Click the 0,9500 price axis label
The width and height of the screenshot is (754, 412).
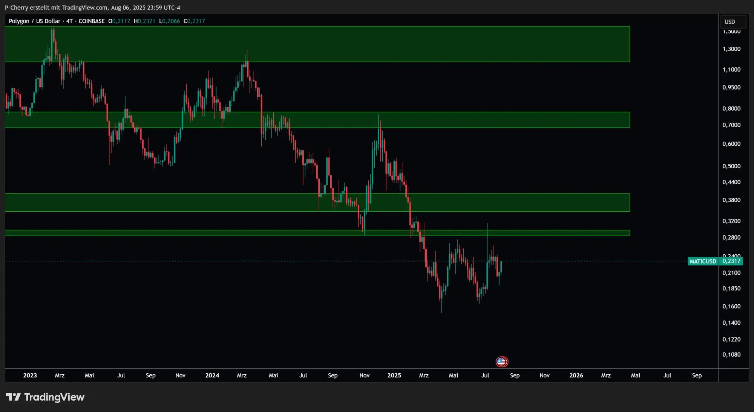731,87
